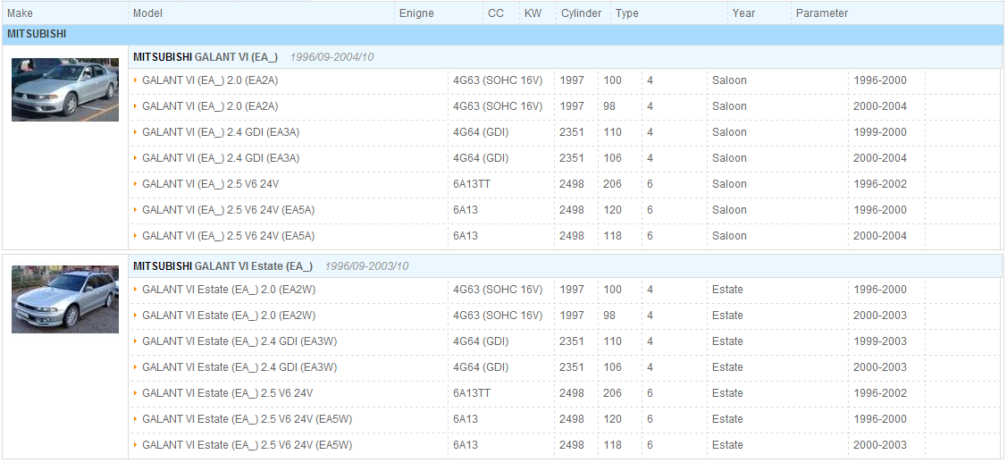This screenshot has height=463, width=1007.
Task: Click orange arrow beside Saloon 2.5 V6 (EA5A) 120 KW row
Action: [x=136, y=209]
